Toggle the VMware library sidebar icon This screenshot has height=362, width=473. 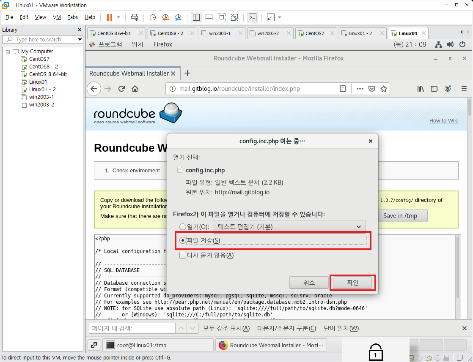point(196,17)
